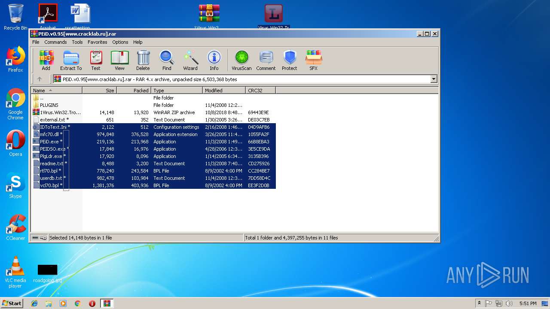Open the Options menu
550x309 pixels.
pyautogui.click(x=120, y=42)
